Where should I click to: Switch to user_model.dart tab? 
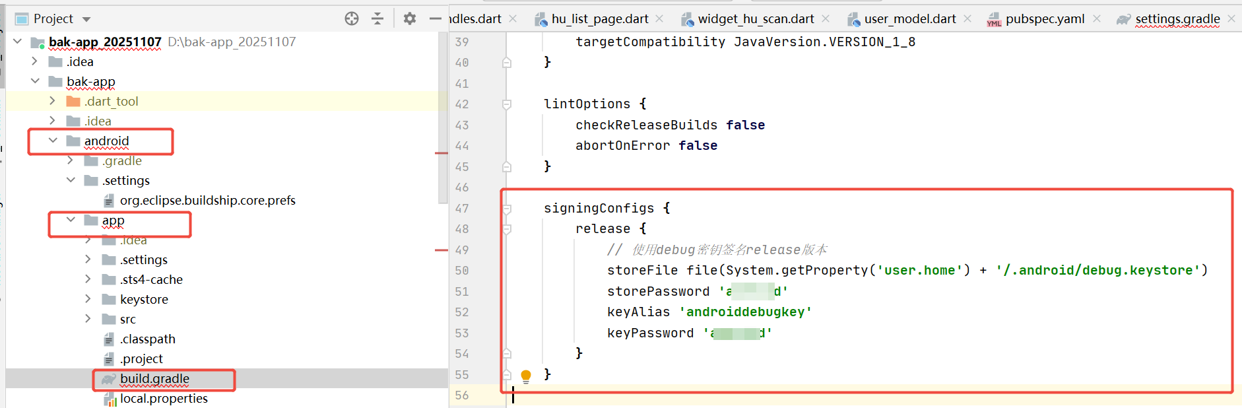[x=910, y=19]
